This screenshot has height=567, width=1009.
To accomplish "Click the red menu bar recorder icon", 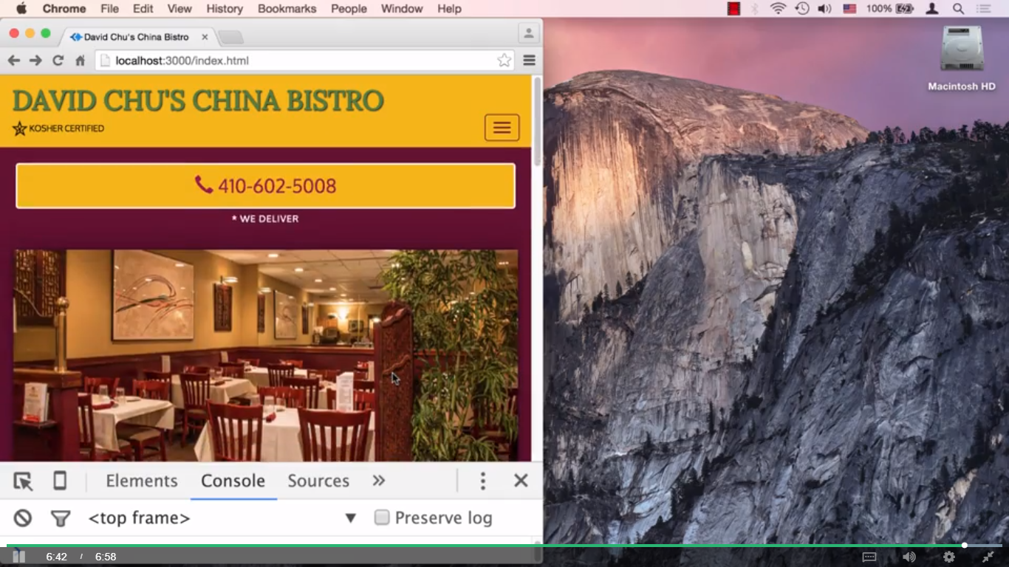I will 733,9.
